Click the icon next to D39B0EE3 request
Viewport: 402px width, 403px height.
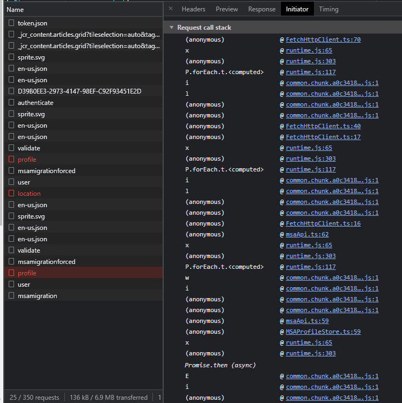[x=11, y=91]
